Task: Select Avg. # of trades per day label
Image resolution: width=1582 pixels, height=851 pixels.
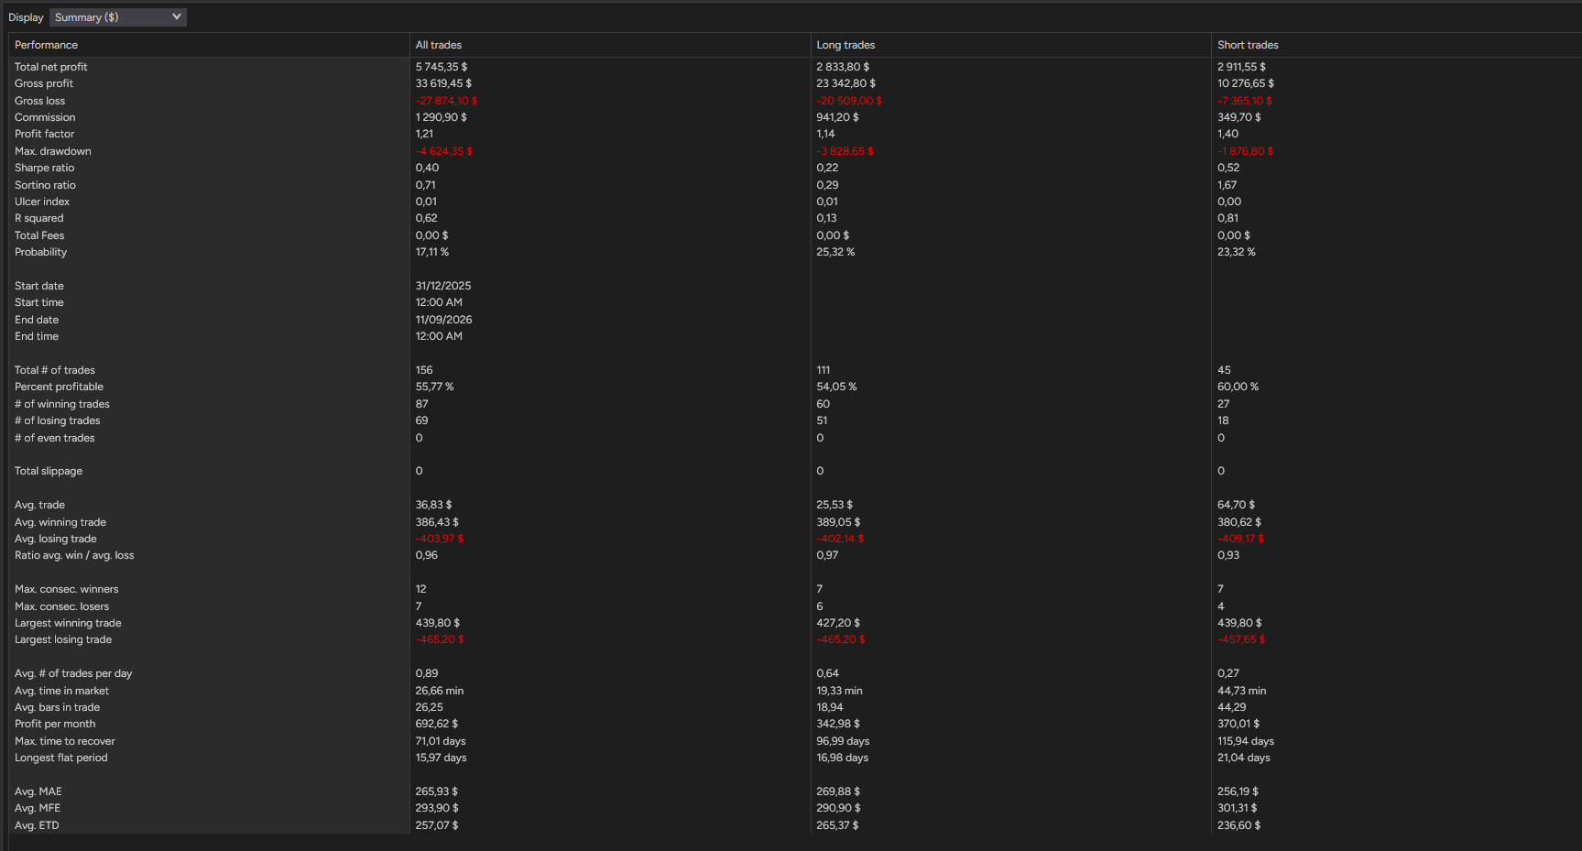Action: point(73,673)
